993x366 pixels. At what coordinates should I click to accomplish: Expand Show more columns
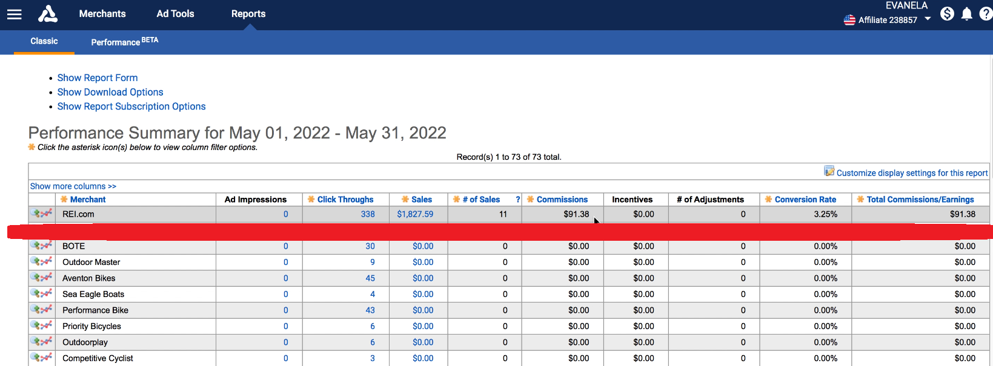[x=73, y=186]
